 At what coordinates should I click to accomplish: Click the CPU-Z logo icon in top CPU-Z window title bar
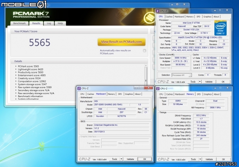[158, 11]
